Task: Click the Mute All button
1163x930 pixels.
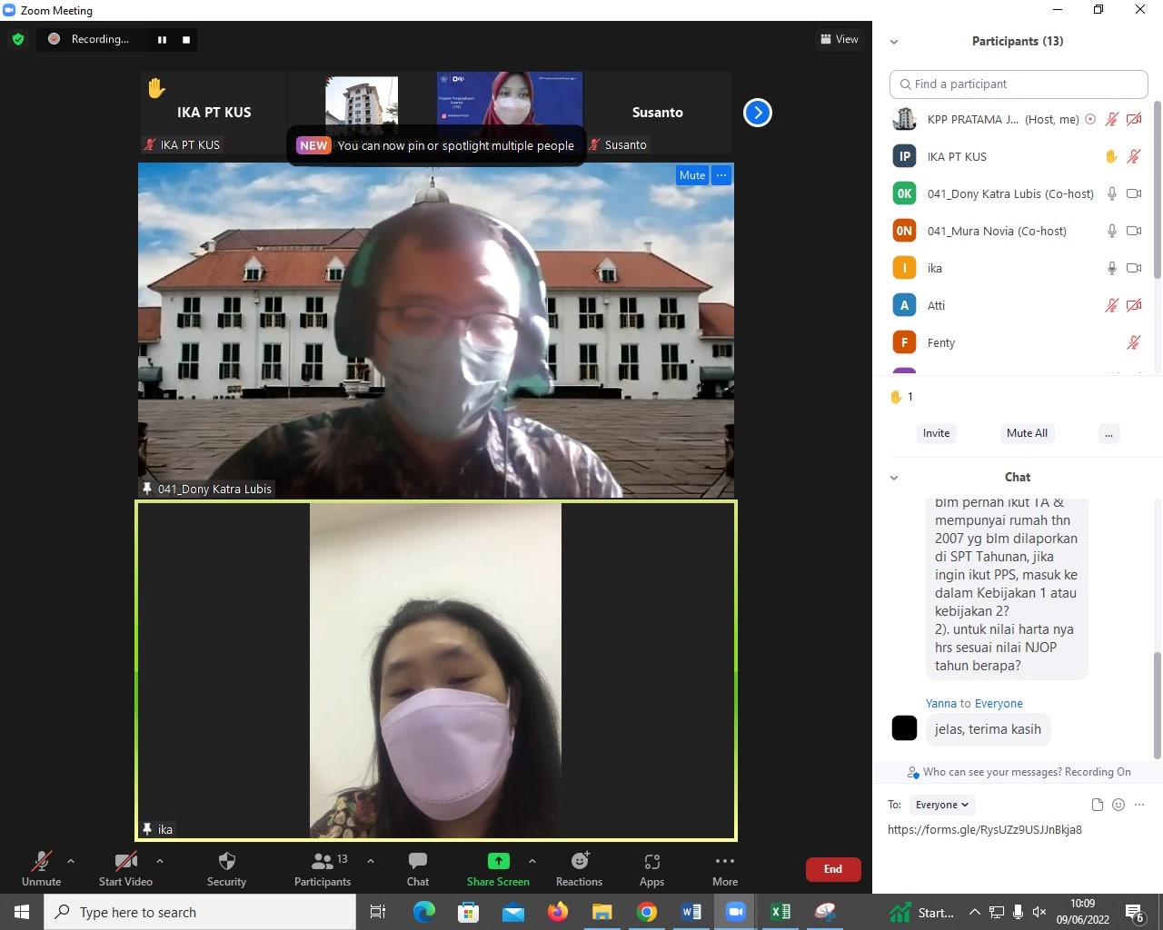Action: click(x=1027, y=433)
